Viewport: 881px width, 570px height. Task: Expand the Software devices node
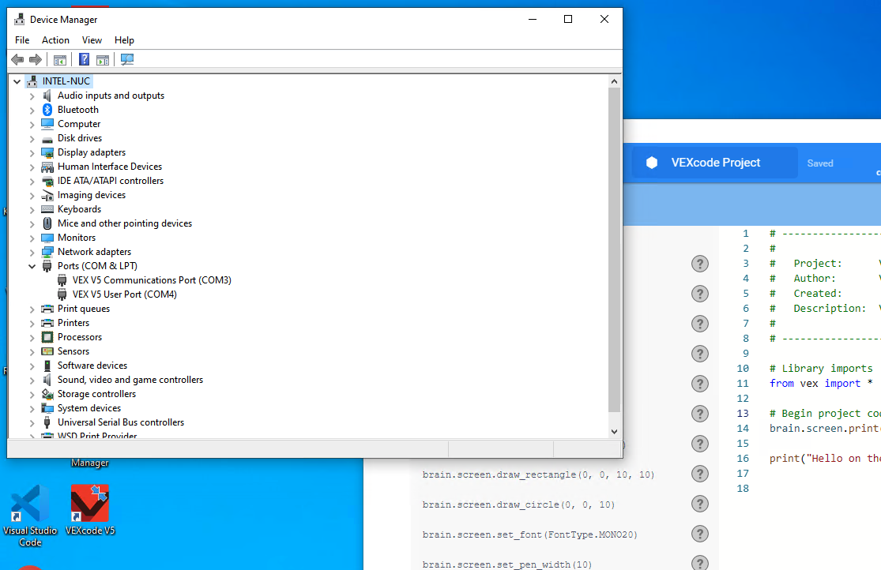32,366
